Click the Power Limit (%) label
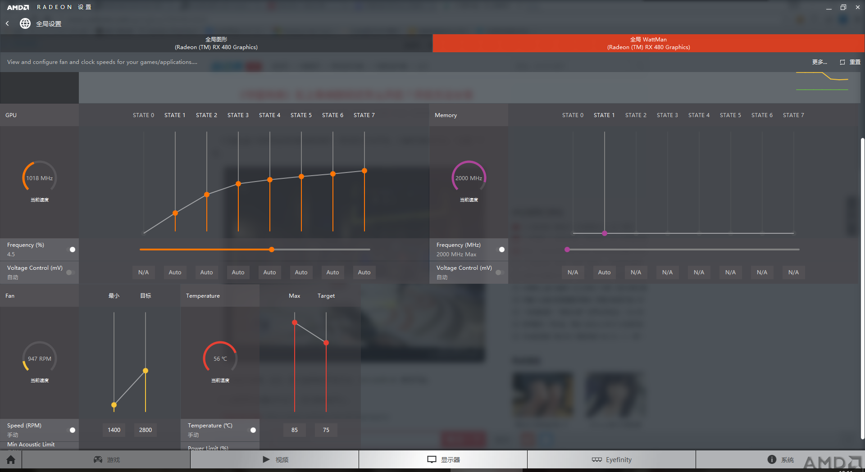 [208, 448]
